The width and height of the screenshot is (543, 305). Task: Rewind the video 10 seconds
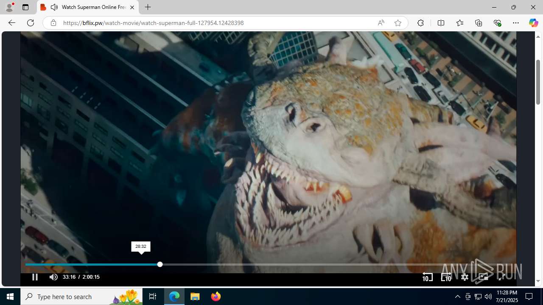tap(428, 277)
